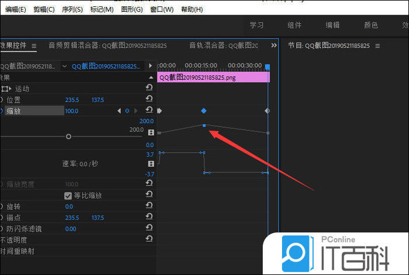Reset the 锚点 (Anchor Point) parameter

click(x=149, y=217)
